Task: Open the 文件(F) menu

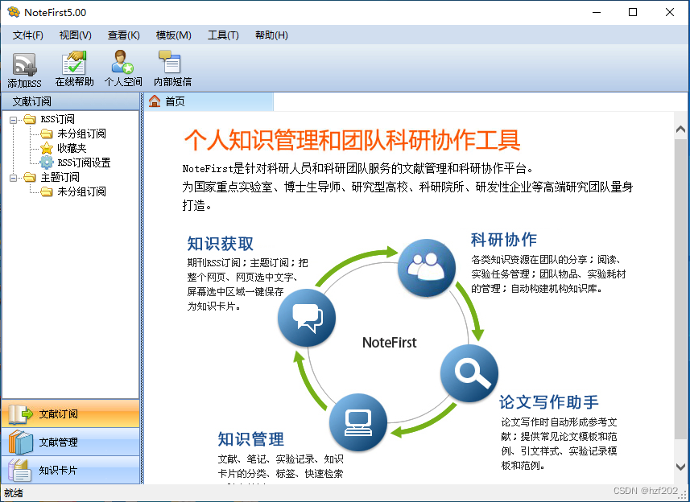Action: [x=27, y=35]
